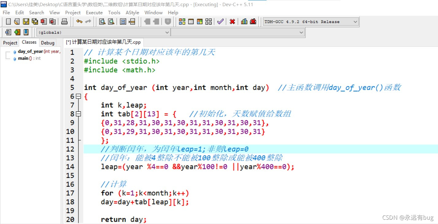Open the Execute menu

[x=94, y=13]
